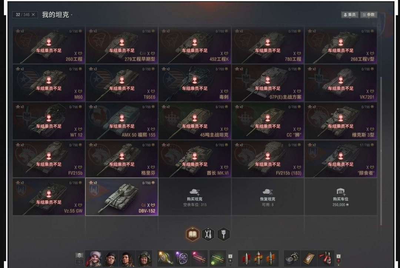Open the field manual book icon
400x268 pixels.
pos(193,234)
